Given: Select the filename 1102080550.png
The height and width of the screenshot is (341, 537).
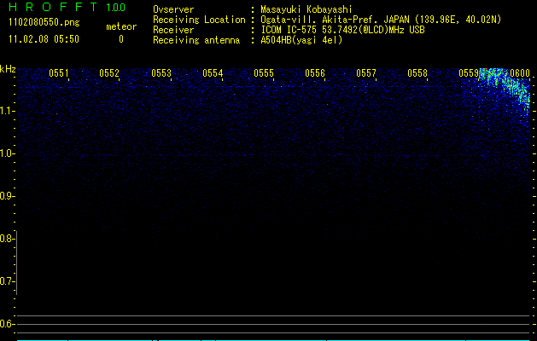Looking at the screenshot, I should tap(44, 23).
